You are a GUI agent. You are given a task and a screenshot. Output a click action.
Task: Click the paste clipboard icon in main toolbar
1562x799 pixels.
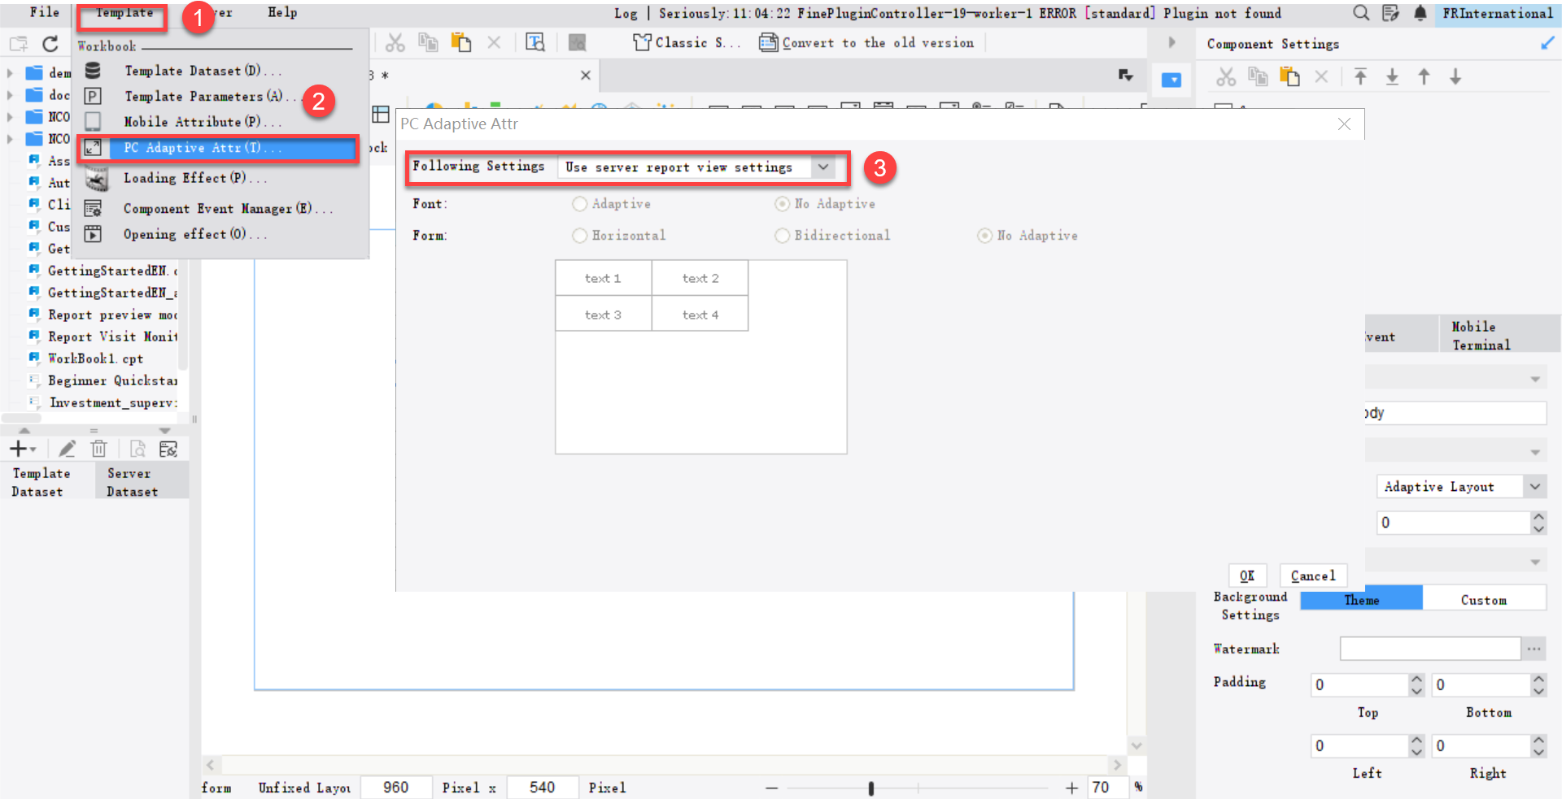[461, 43]
